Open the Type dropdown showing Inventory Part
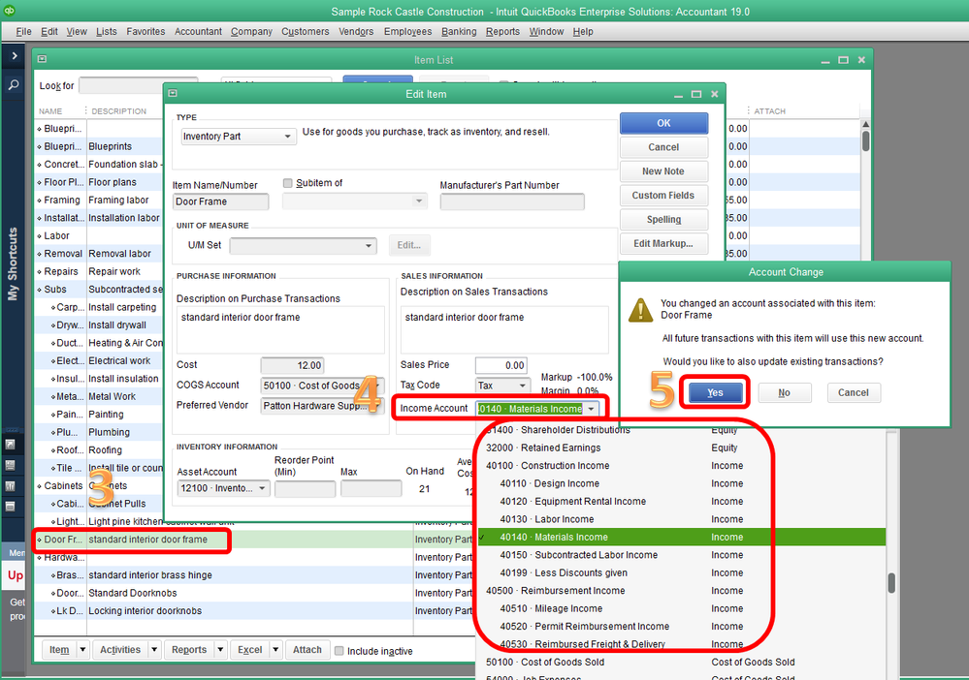The height and width of the screenshot is (680, 969). pyautogui.click(x=238, y=137)
